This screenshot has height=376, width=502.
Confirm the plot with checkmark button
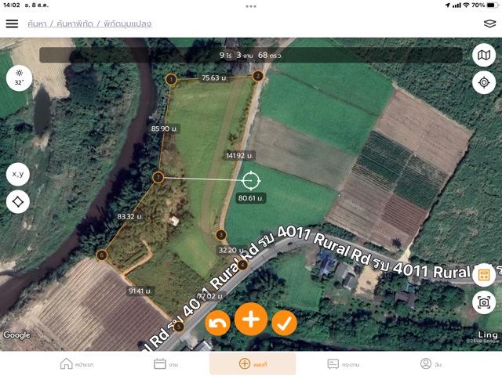click(284, 323)
